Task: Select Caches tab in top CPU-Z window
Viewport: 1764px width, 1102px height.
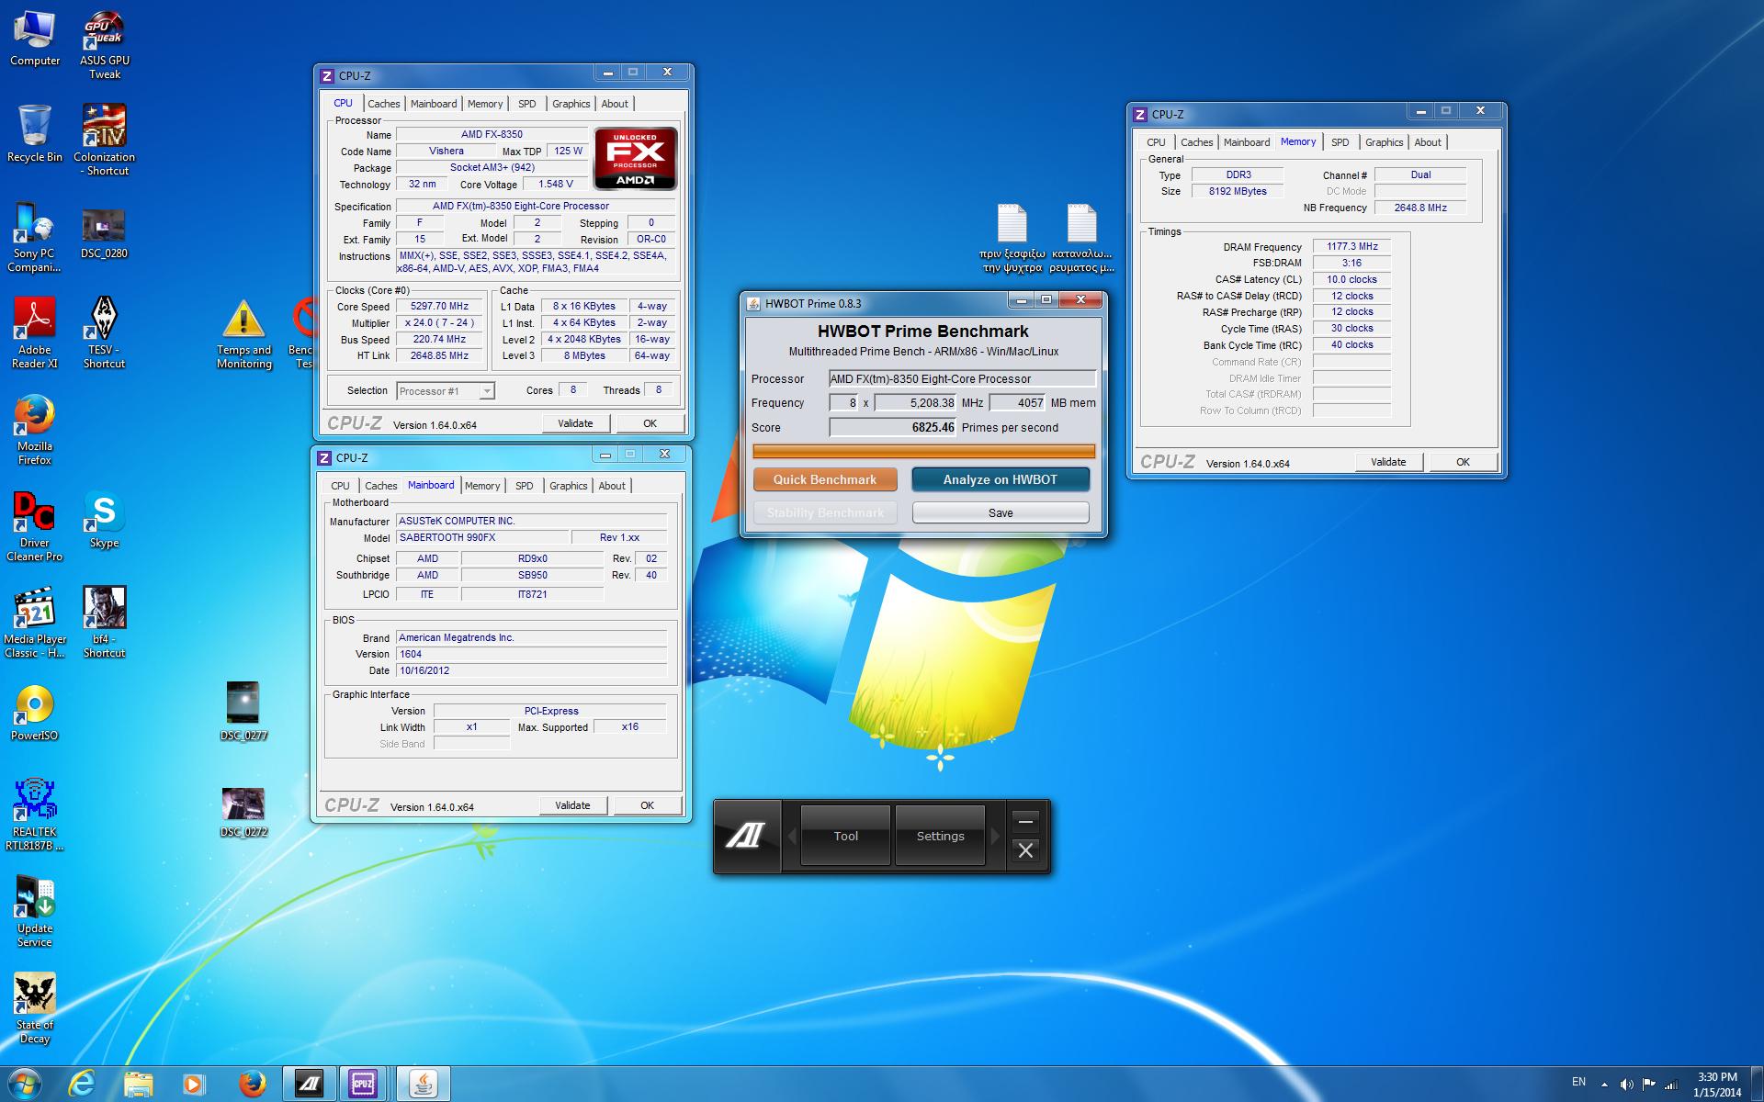Action: [383, 104]
